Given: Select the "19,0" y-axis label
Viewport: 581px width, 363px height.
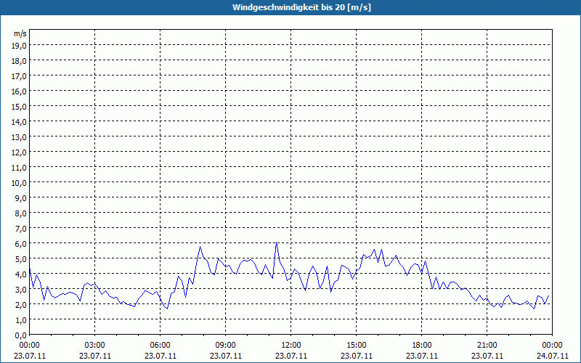Looking at the screenshot, I should tap(19, 46).
